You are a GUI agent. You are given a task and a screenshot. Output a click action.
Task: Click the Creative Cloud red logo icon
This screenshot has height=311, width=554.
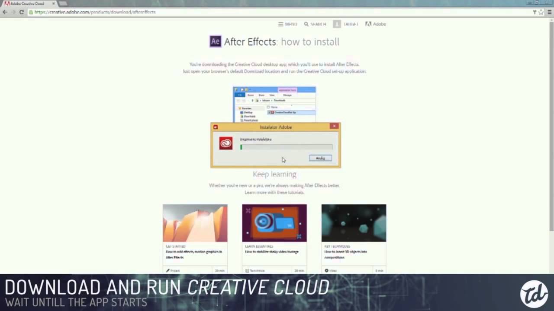[x=225, y=143]
